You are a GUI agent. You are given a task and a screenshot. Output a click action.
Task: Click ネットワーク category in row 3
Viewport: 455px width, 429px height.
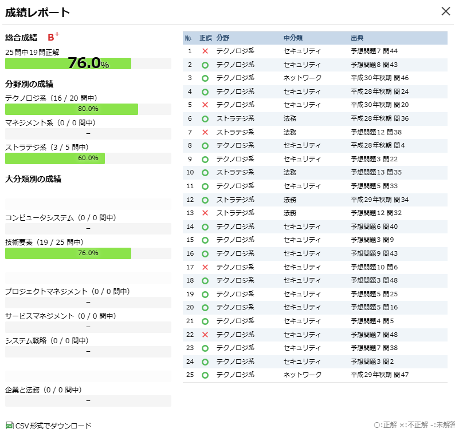(x=303, y=78)
